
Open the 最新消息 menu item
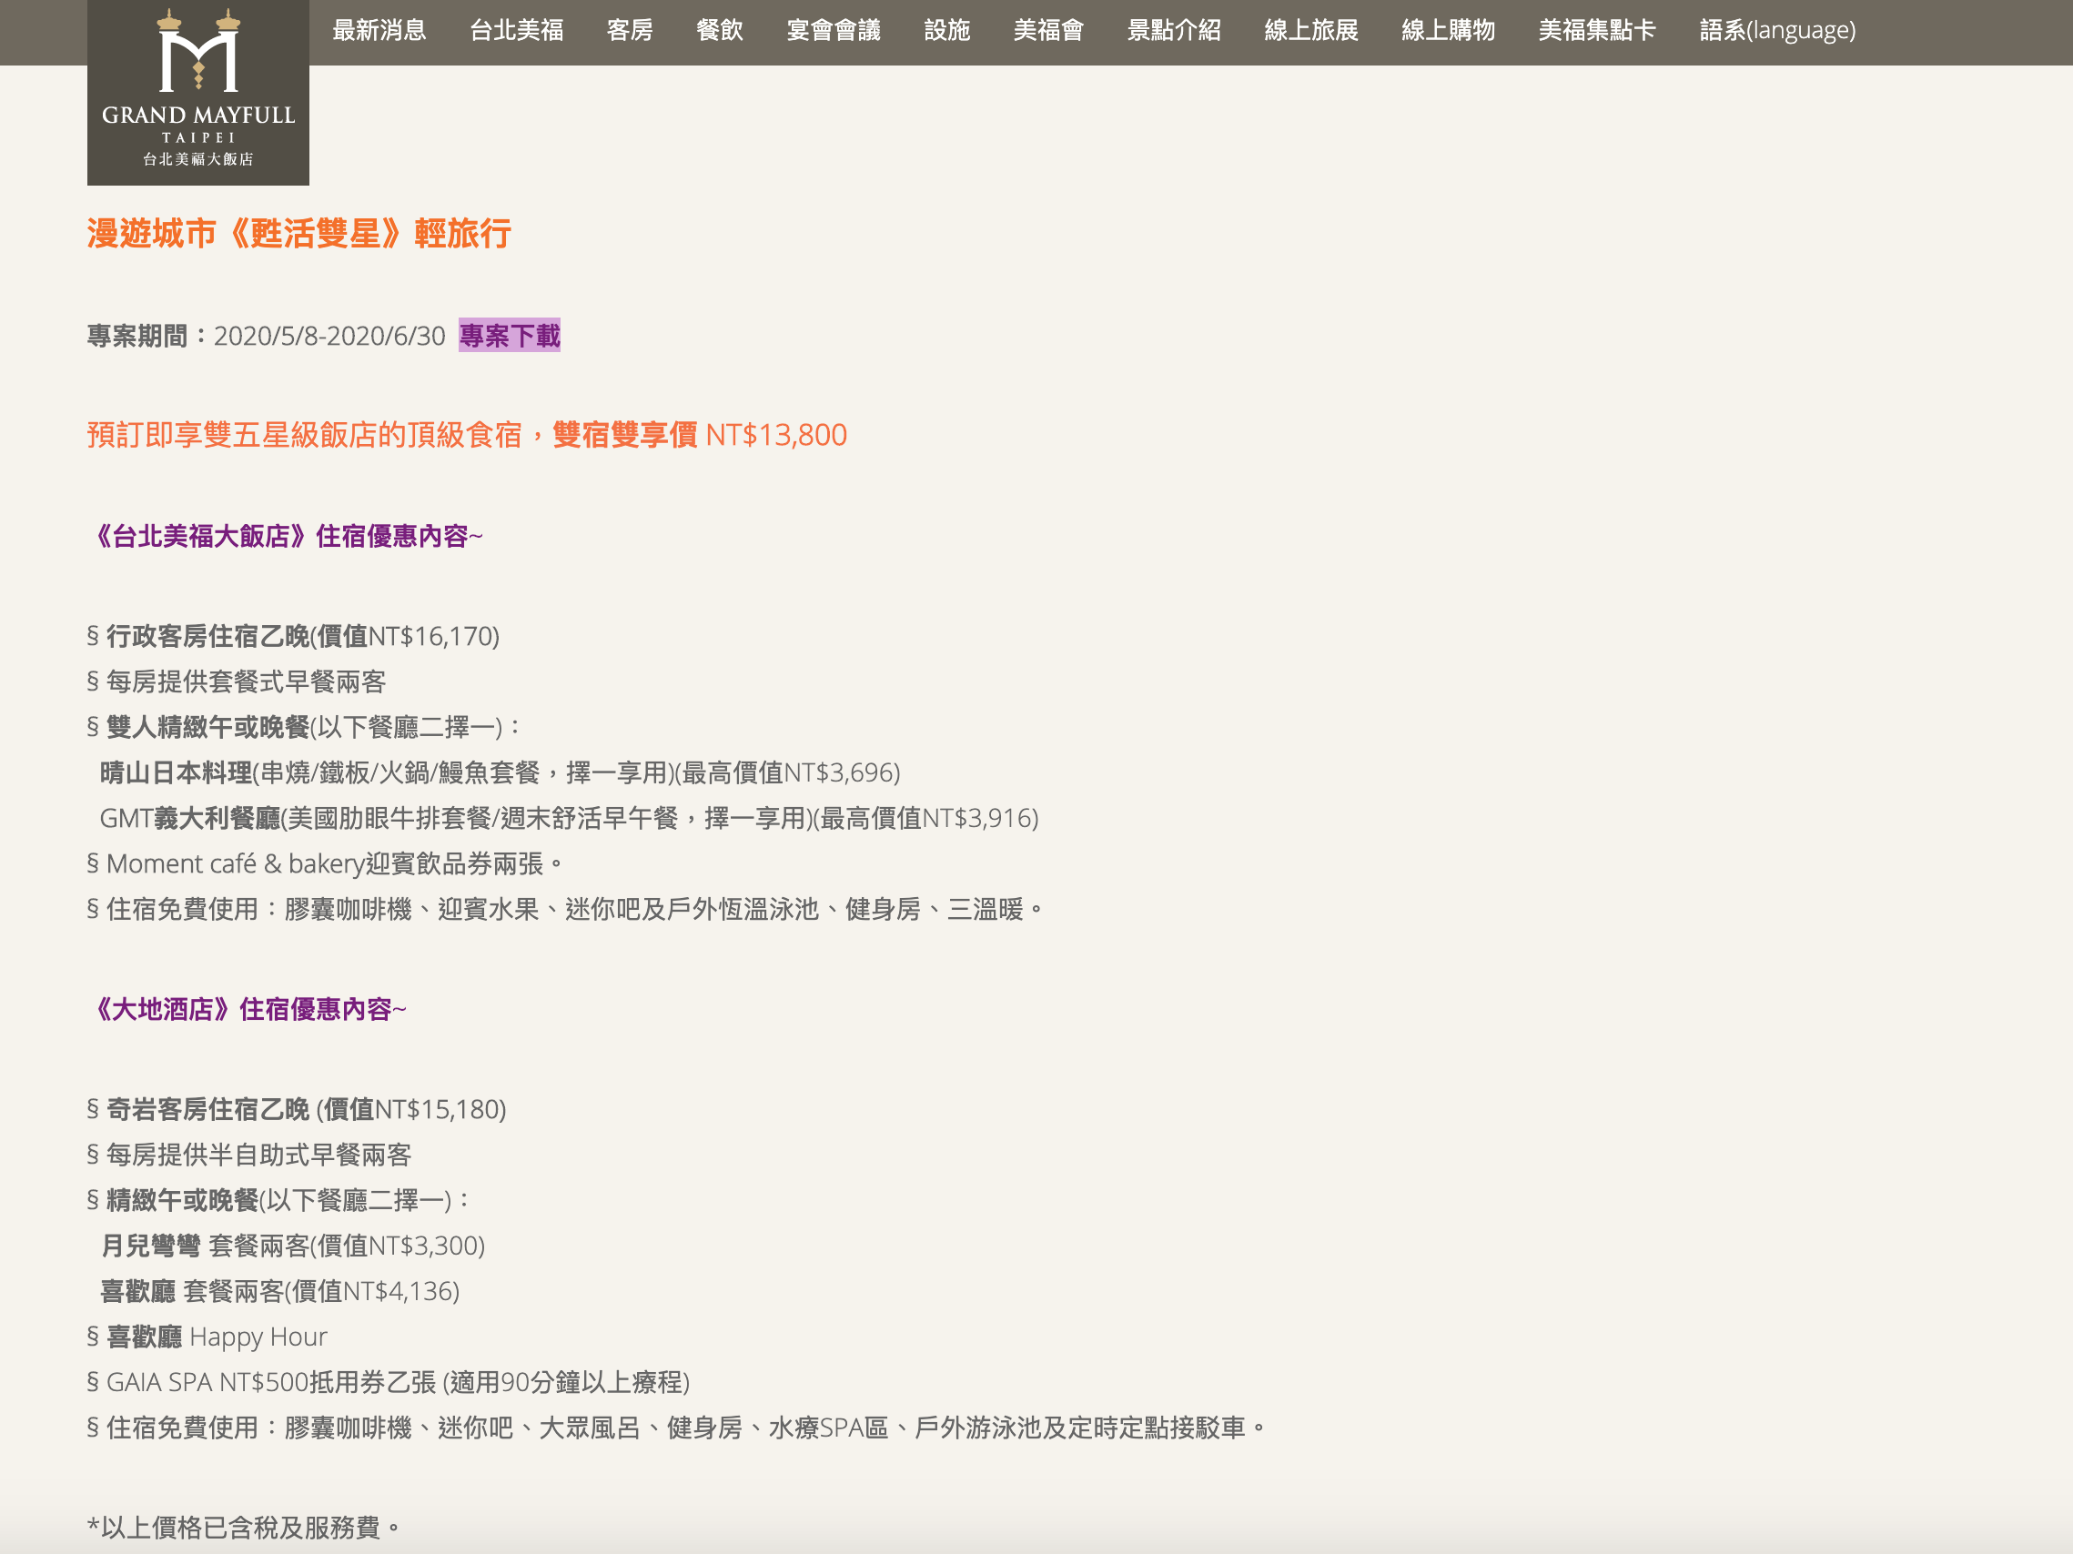[x=379, y=31]
